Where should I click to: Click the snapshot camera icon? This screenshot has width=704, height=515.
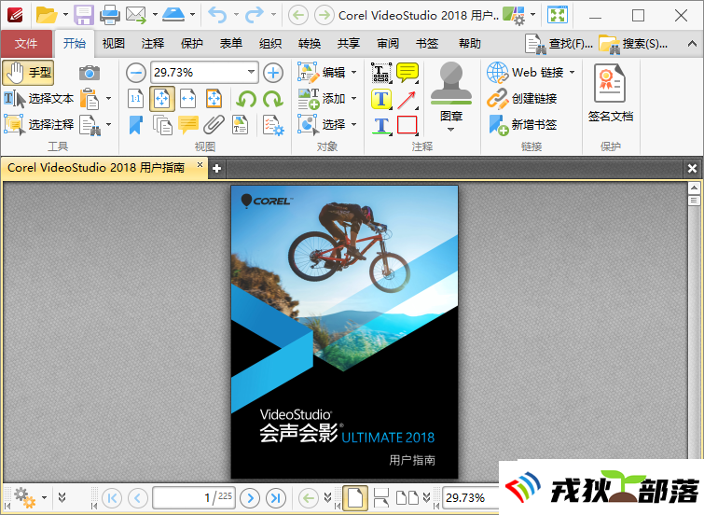pyautogui.click(x=89, y=73)
